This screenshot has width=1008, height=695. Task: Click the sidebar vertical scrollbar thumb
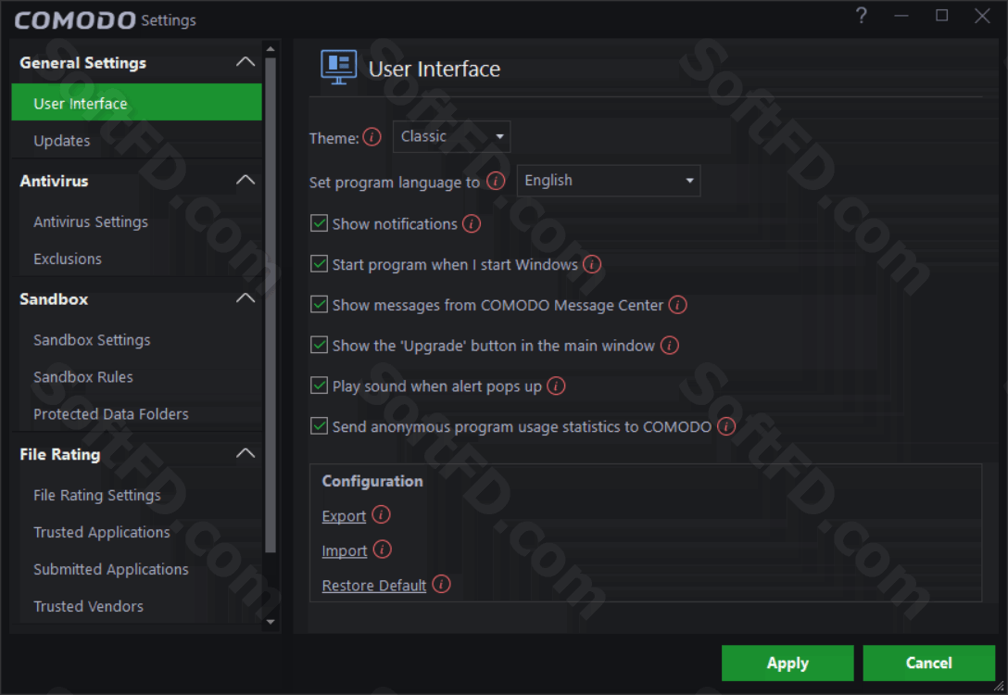271,306
